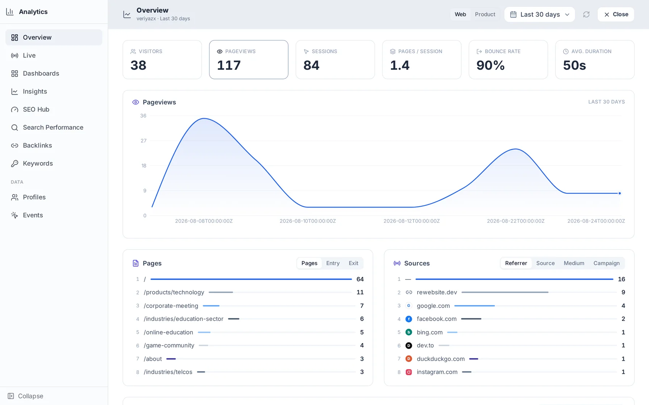This screenshot has width=649, height=405.
Task: Open SEO Hub page
Action: (54, 109)
